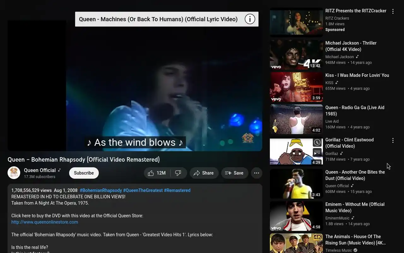Open Gorillaz - Clint Eastwood video title
Viewport: 404px width, 253px height.
(349, 143)
